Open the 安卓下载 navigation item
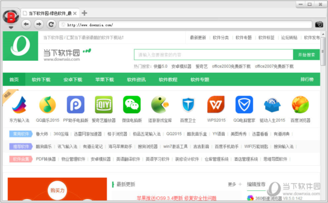 [73, 79]
